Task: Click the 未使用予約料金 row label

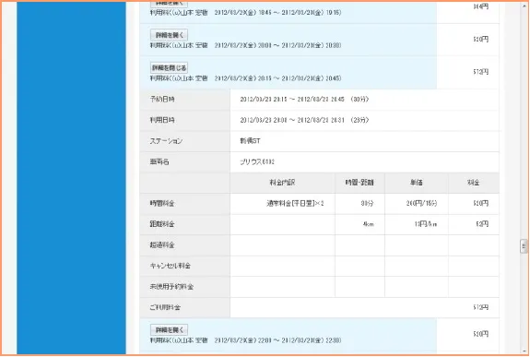Action: [x=171, y=287]
